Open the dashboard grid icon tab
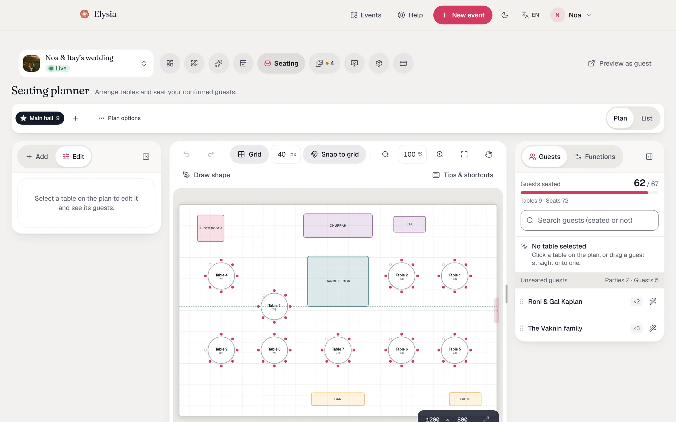Viewport: 676px width, 422px height. click(170, 63)
